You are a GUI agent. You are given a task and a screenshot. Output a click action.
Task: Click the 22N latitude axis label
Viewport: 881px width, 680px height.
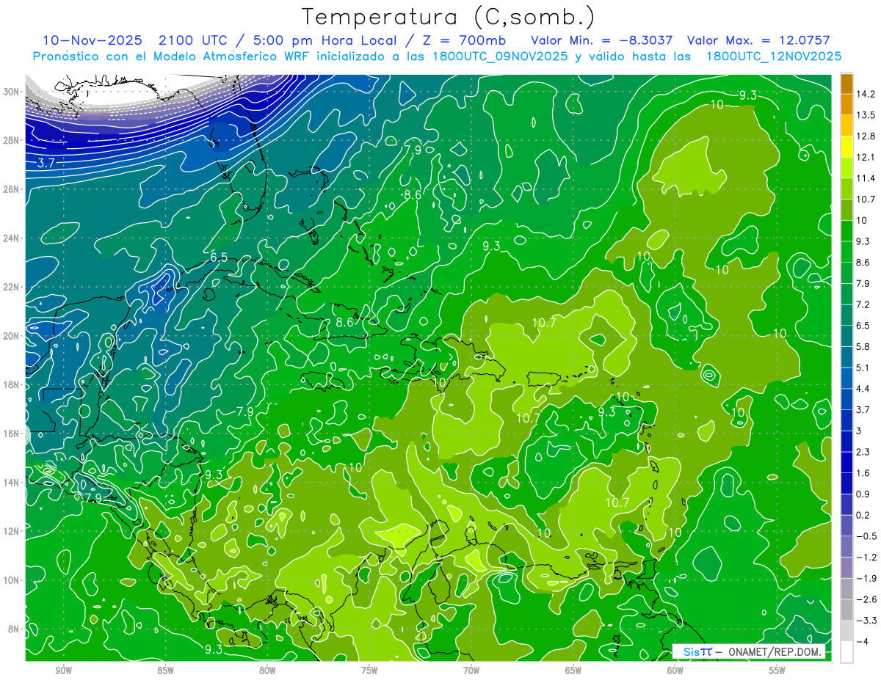12,287
